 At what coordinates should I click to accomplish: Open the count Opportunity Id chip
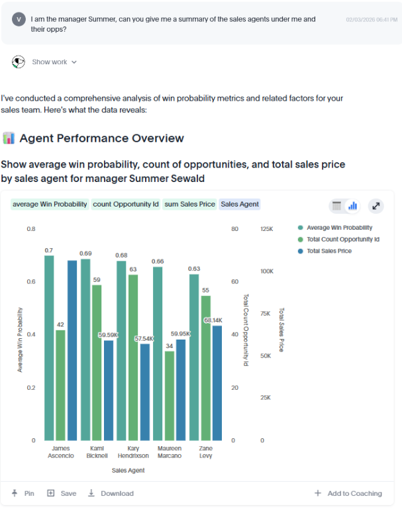point(126,205)
